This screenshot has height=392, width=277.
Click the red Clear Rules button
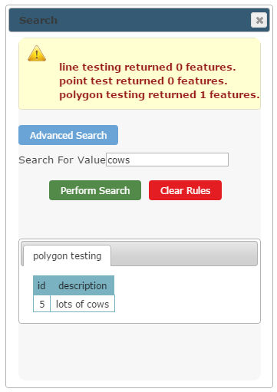tap(185, 190)
